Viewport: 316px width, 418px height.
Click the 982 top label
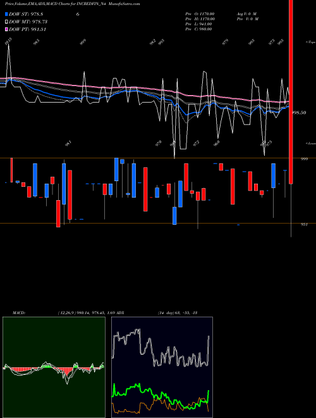(x=152, y=42)
